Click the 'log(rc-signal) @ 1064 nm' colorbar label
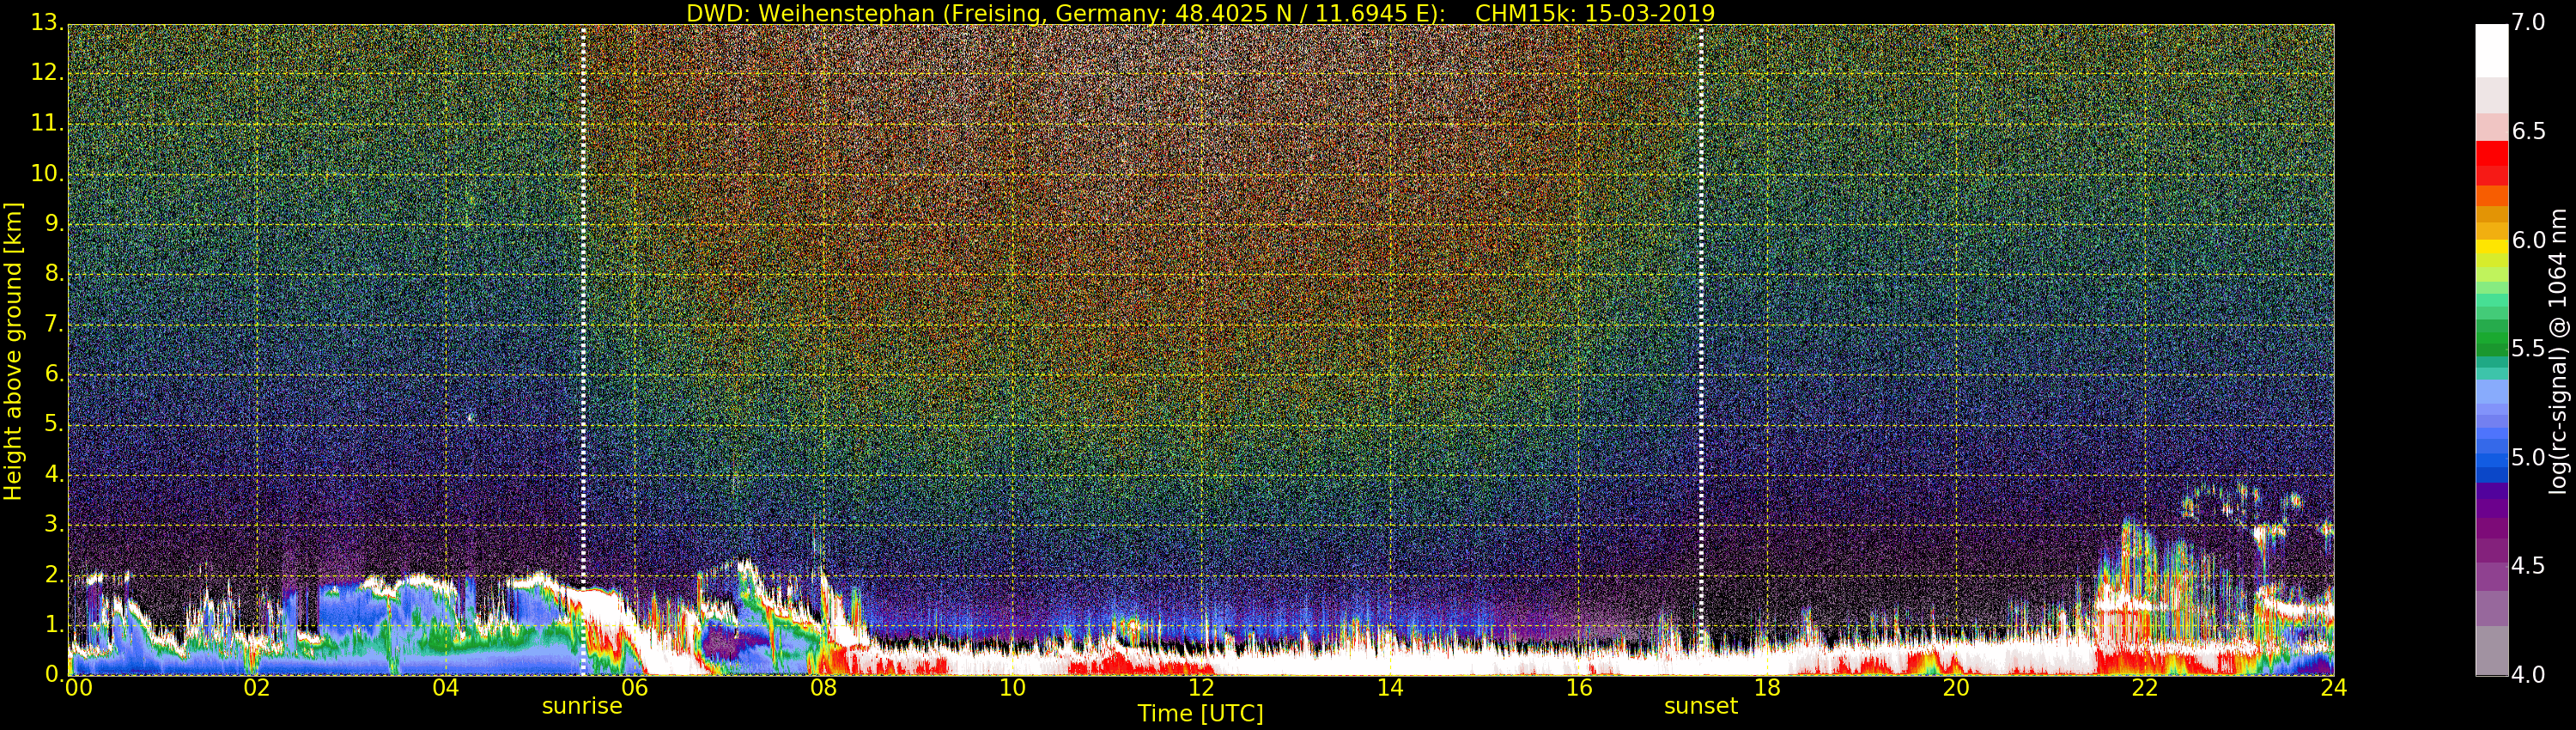 (2558, 351)
